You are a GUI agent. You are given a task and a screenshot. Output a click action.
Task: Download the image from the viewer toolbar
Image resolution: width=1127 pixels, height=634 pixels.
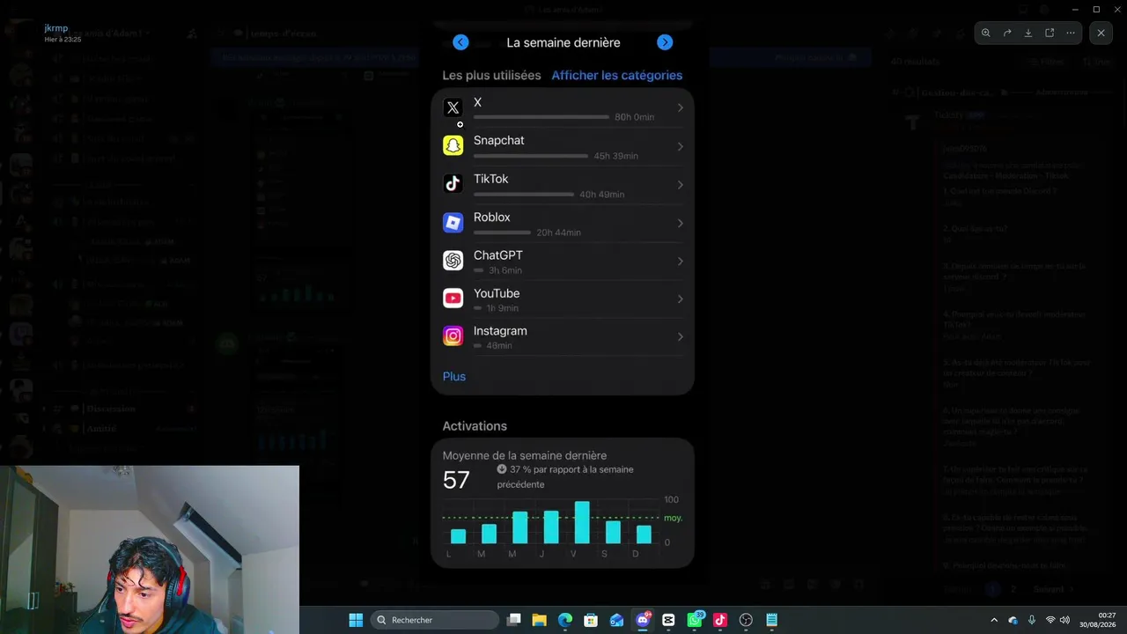click(1028, 33)
